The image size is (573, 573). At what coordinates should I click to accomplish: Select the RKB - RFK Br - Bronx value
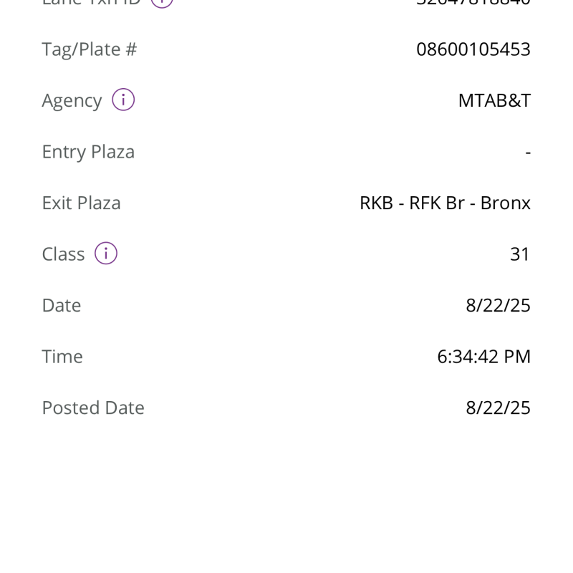point(445,203)
